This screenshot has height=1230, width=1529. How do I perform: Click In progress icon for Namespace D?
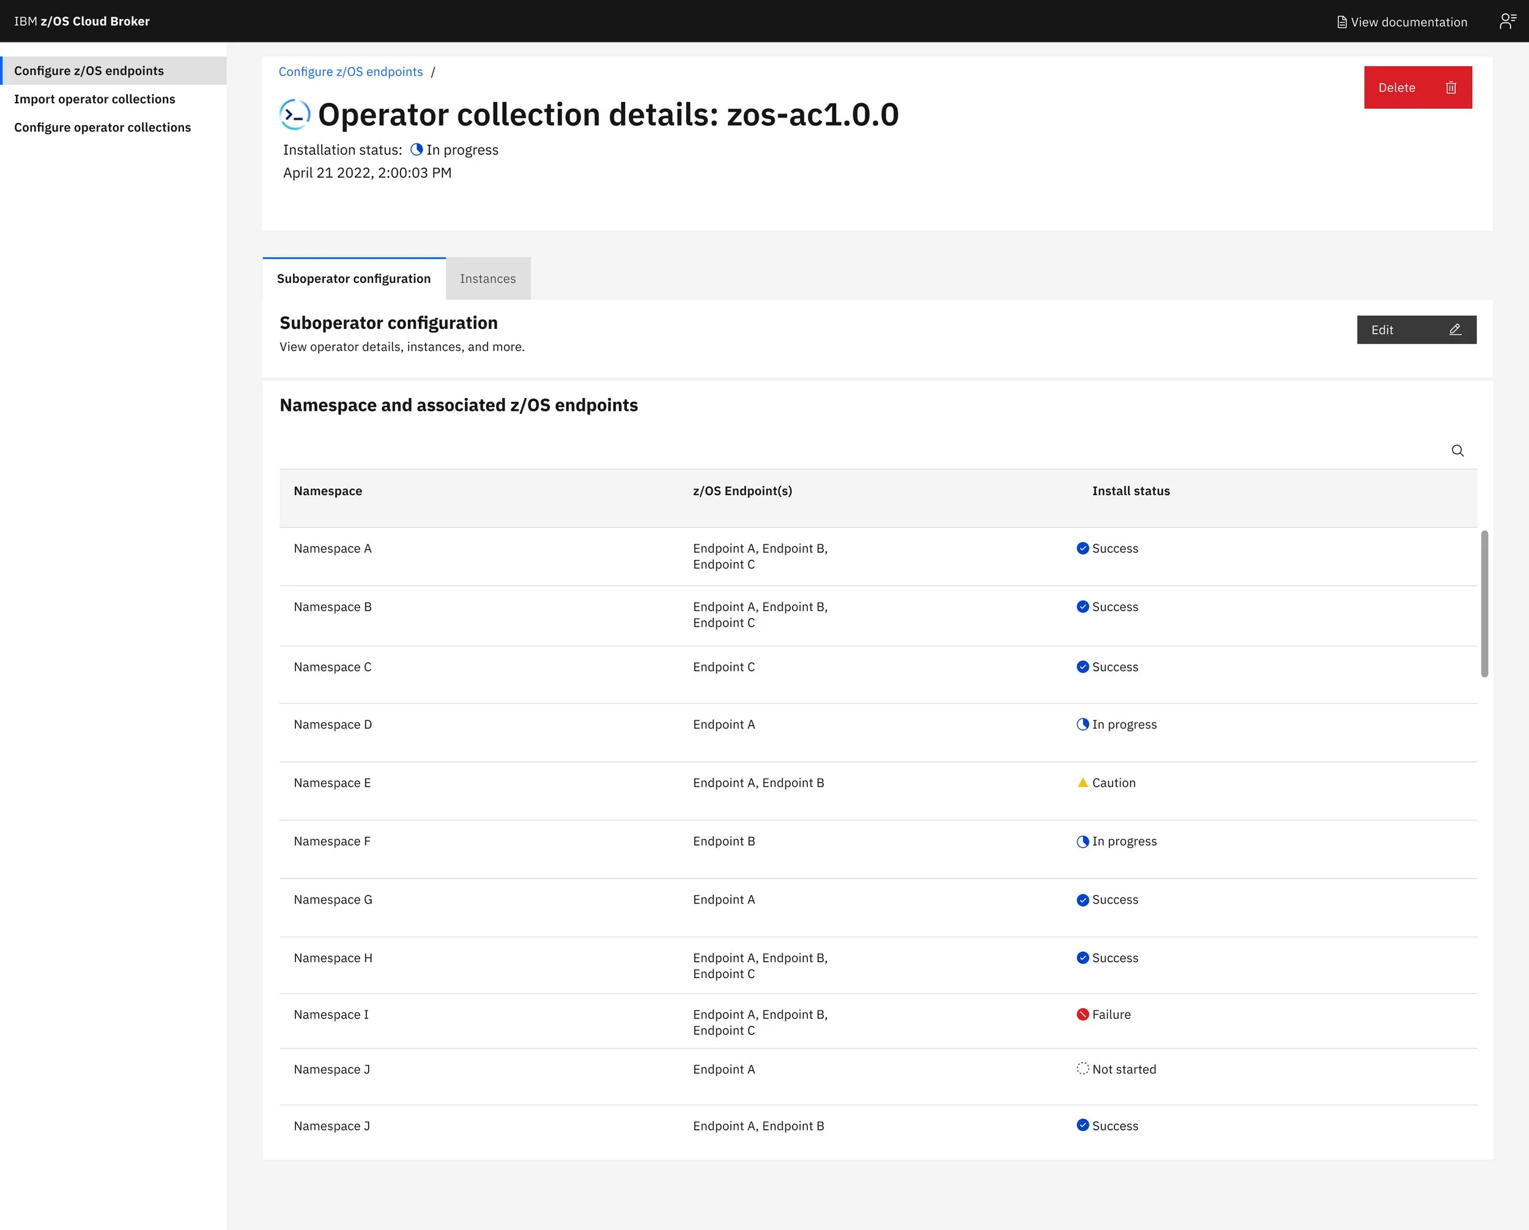(1082, 724)
